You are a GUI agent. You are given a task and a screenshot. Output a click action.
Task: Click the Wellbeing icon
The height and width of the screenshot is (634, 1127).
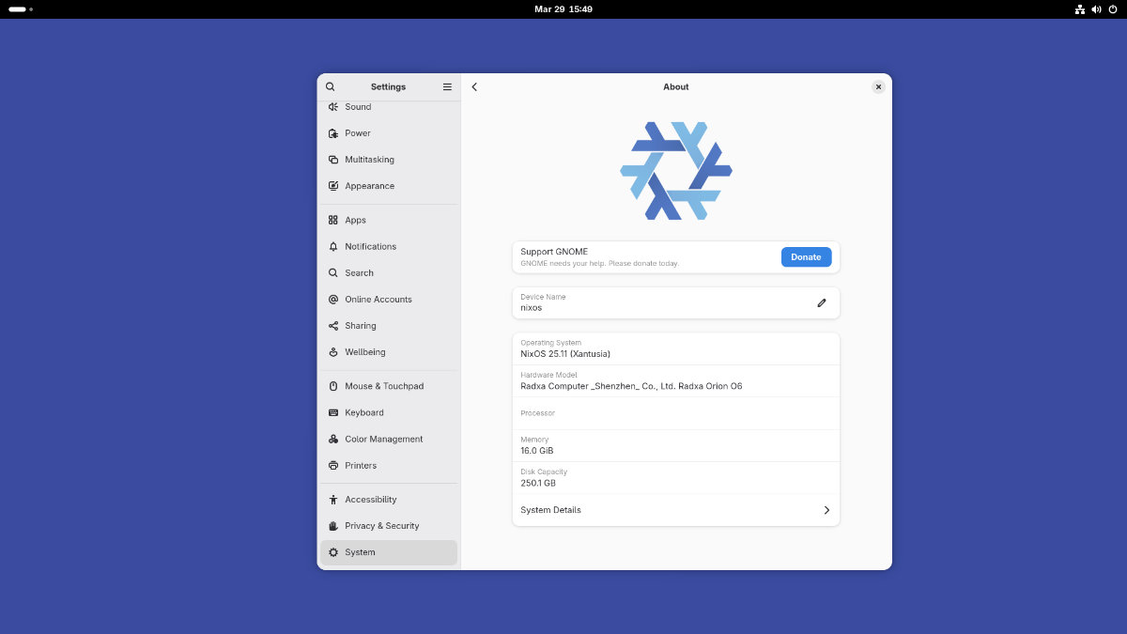pos(333,352)
